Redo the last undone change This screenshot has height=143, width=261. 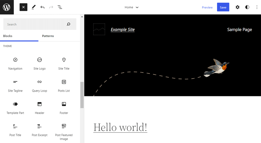coord(51,7)
